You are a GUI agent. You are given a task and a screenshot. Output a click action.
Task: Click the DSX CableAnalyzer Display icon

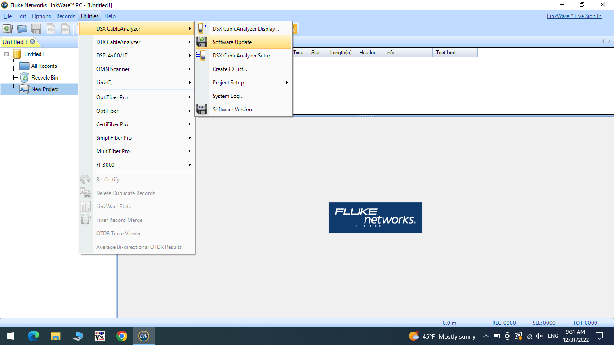(x=202, y=29)
